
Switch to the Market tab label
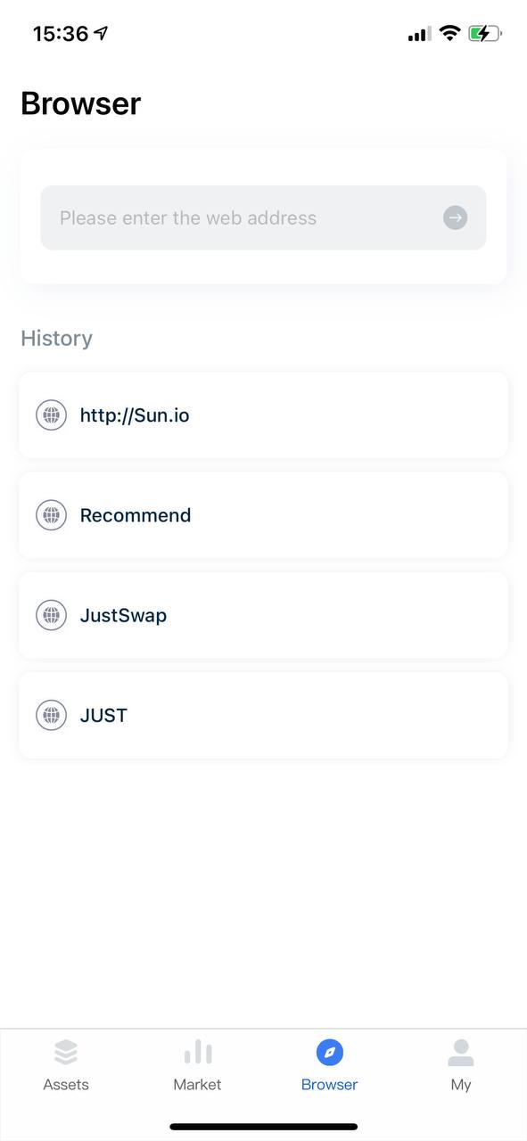point(198,1085)
